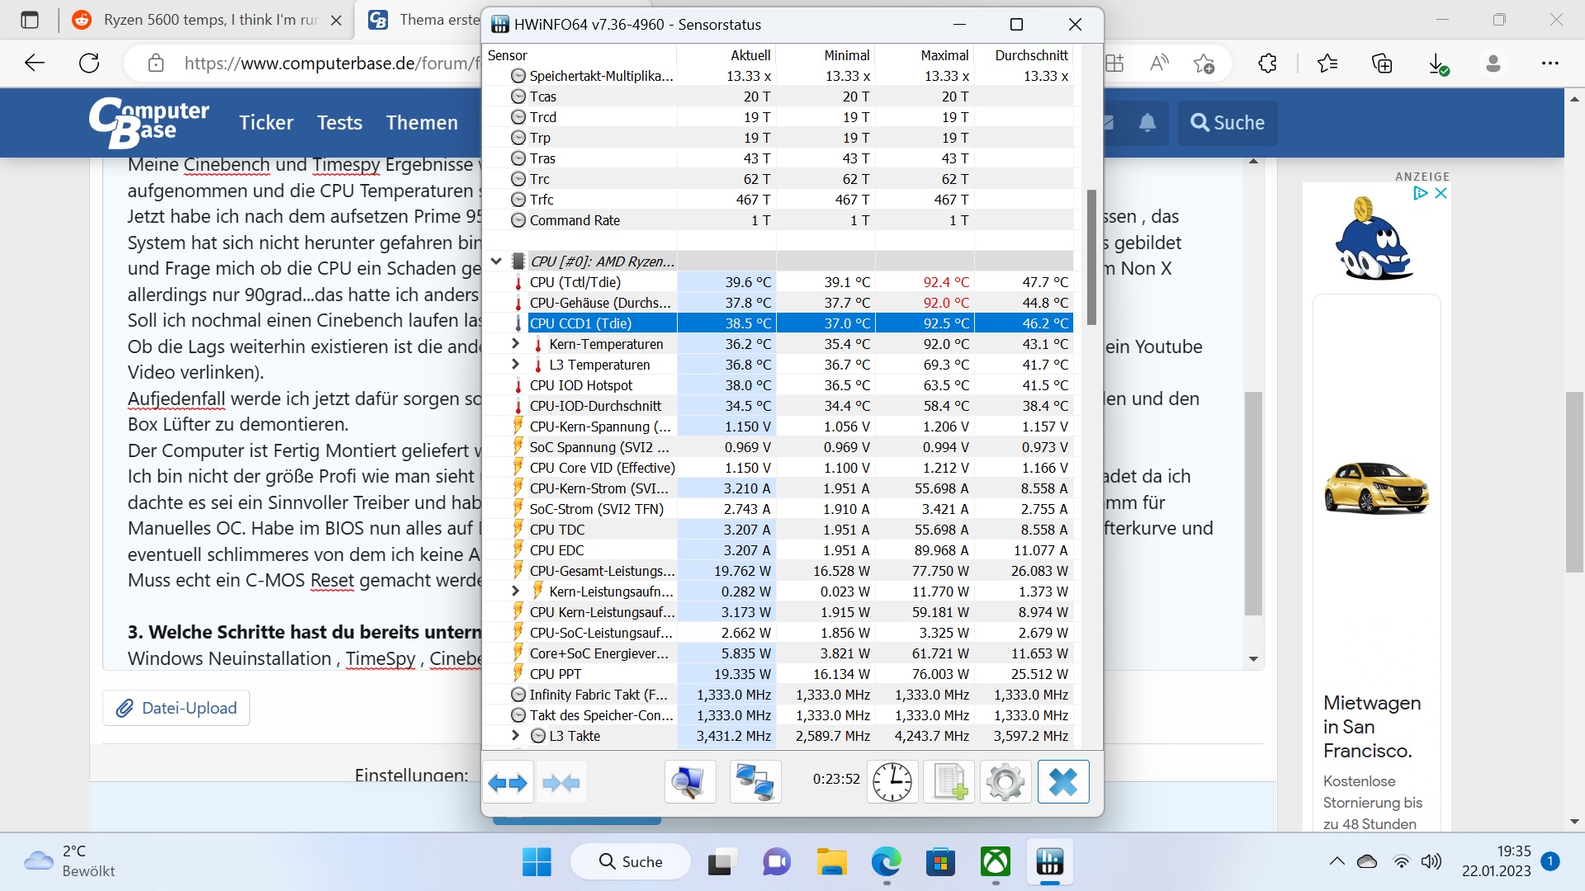Reset the clock timer button
The width and height of the screenshot is (1585, 891).
[x=892, y=782]
